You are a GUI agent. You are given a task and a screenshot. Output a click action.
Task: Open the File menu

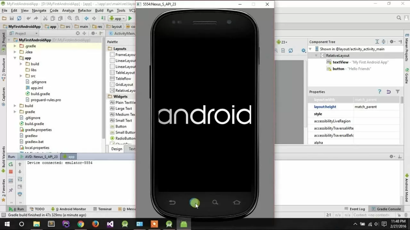point(4,11)
